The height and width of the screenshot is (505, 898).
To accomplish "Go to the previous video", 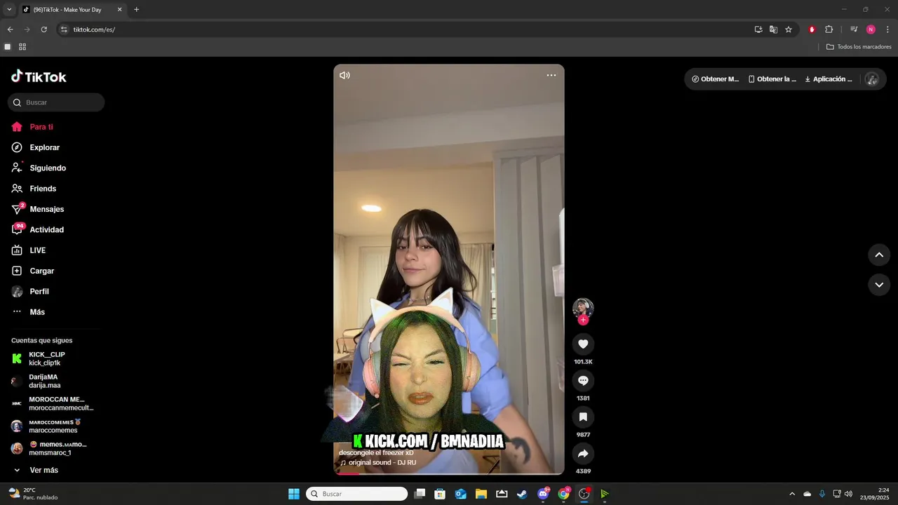I will 879,255.
